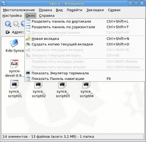Open the Местоположение menu
Screen dimensions: 146x142
pyautogui.click(x=19, y=10)
